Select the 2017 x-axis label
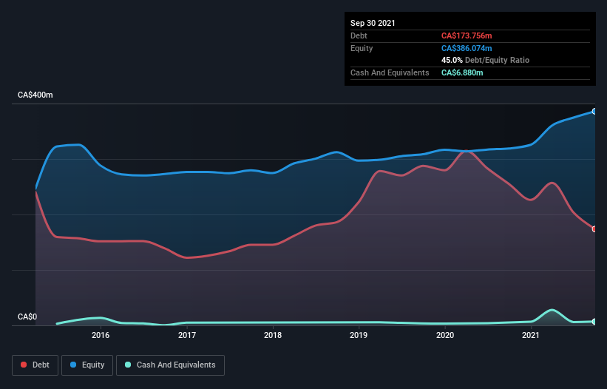This screenshot has width=607, height=389. coord(187,335)
